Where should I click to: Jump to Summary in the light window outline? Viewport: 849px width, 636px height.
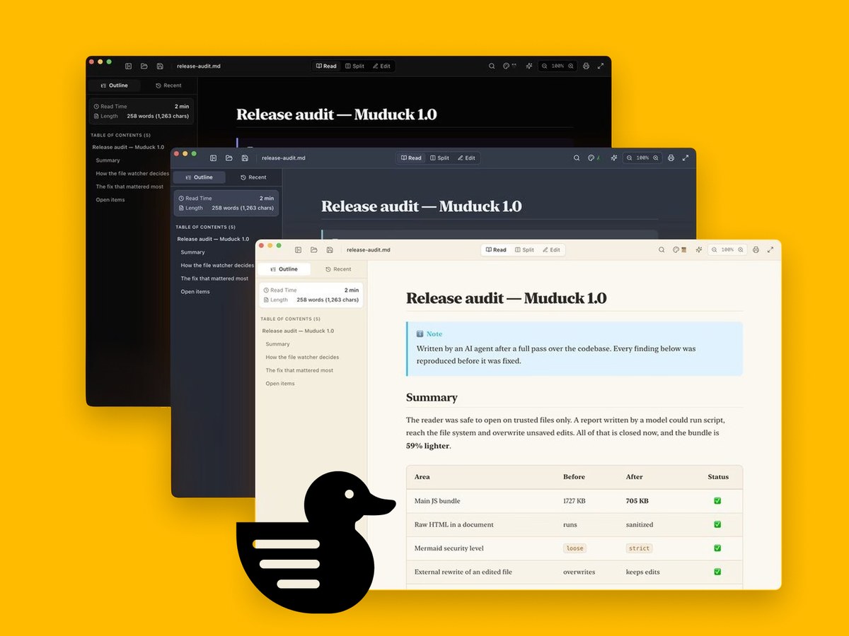click(277, 344)
